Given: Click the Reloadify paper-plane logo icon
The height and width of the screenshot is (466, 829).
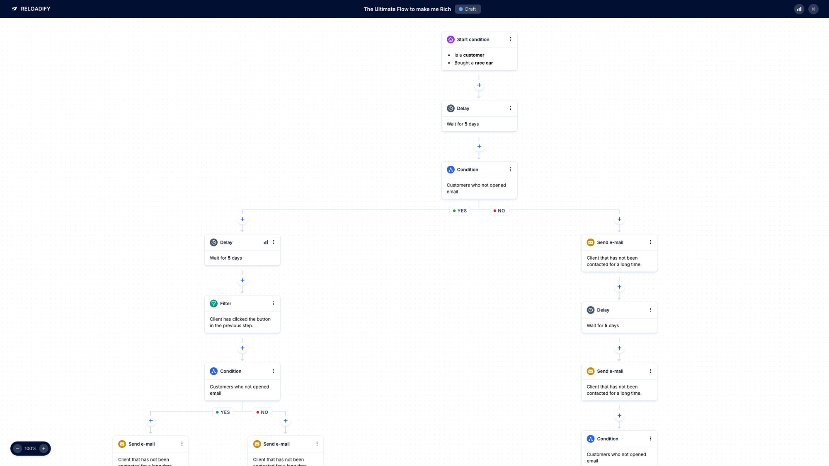Looking at the screenshot, I should (x=15, y=9).
